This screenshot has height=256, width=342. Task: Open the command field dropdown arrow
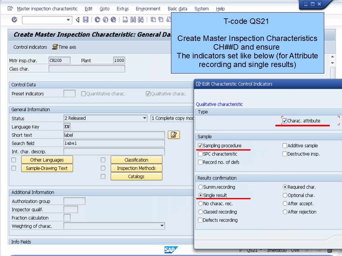(69, 20)
